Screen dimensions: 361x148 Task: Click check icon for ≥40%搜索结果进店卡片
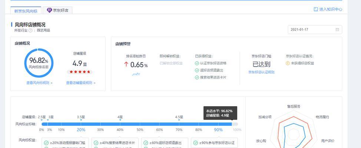click(96, 143)
